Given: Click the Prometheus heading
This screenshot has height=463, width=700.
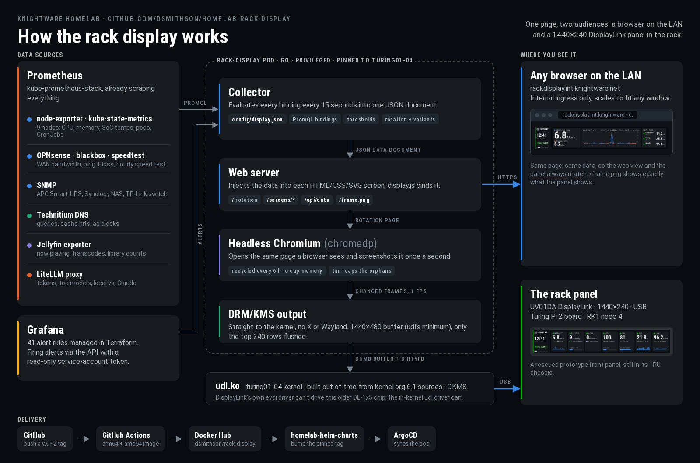Looking at the screenshot, I should coord(55,76).
